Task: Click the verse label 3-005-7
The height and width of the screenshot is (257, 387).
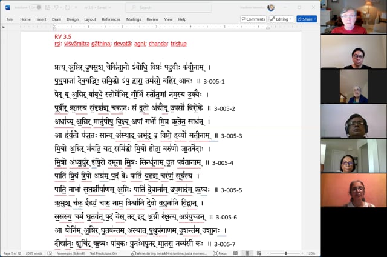Action: (x=224, y=244)
